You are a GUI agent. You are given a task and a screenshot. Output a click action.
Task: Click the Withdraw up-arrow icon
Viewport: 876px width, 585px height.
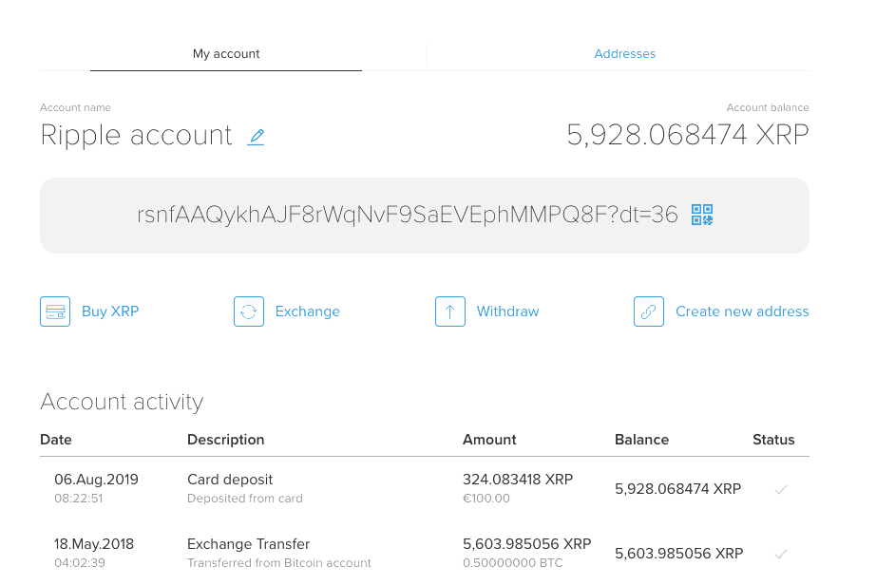[450, 311]
